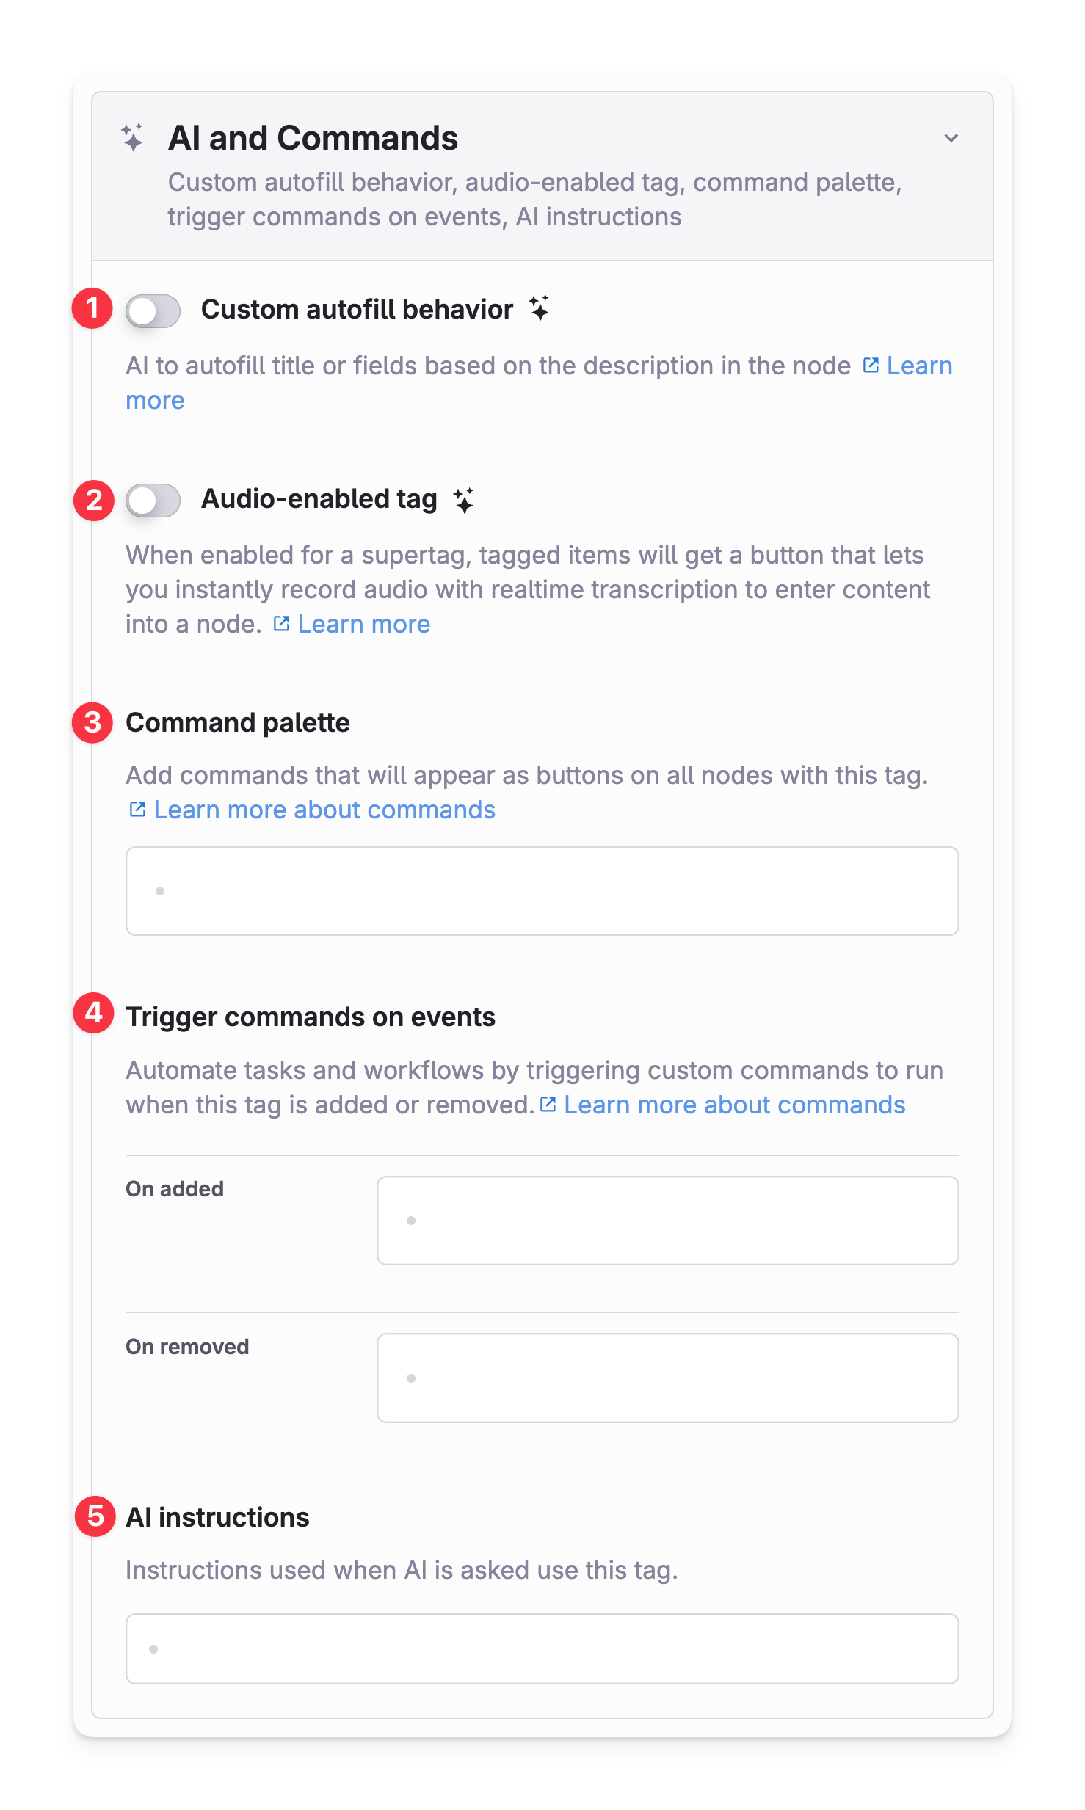Click the sparkle icon beside AI and Commands
This screenshot has width=1085, height=1810.
pos(133,137)
